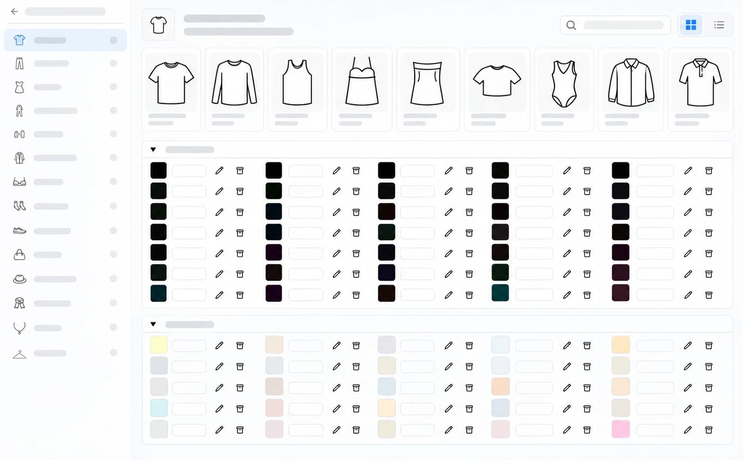Switch to grid view
This screenshot has width=743, height=460.
pos(691,25)
